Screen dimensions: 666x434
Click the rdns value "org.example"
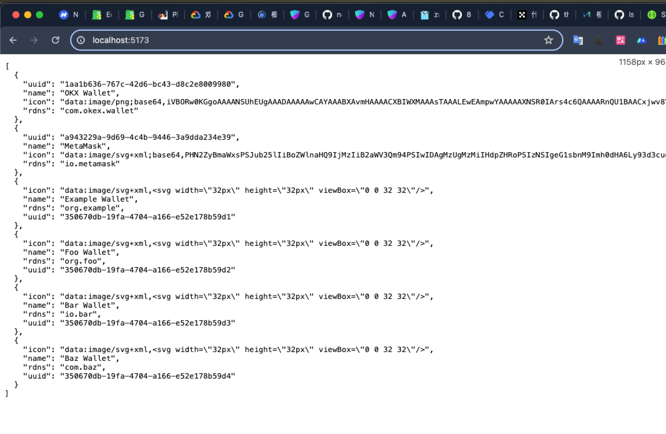coord(90,208)
